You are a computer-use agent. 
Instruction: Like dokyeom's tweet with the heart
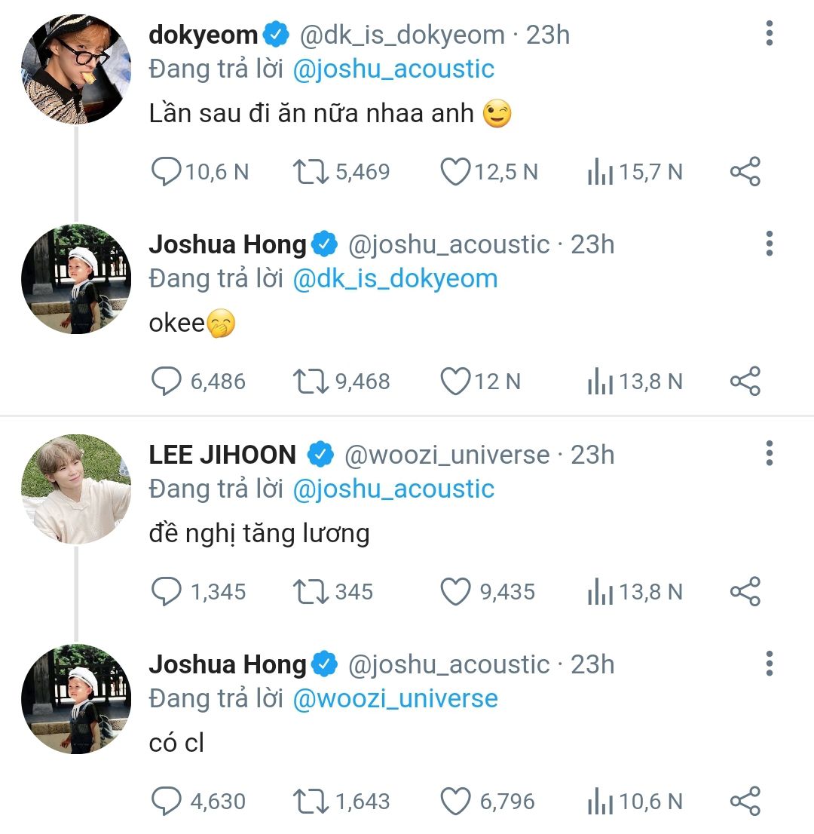(x=455, y=172)
